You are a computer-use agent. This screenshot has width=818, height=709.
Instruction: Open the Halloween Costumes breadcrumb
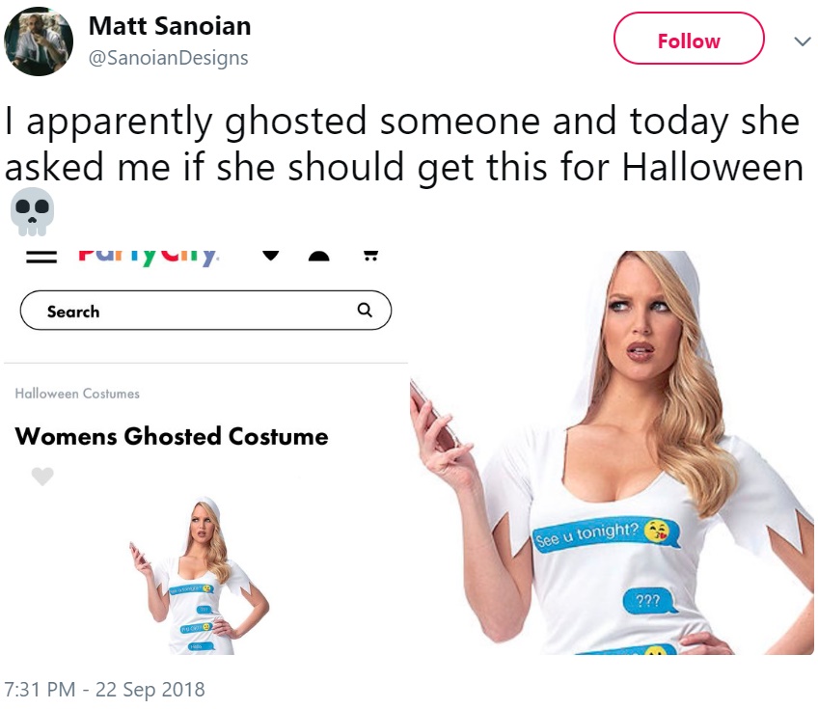[77, 394]
